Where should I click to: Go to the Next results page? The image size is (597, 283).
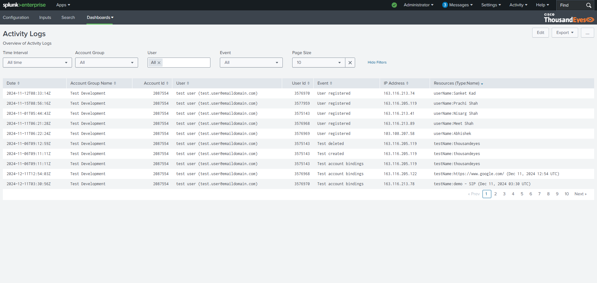coord(580,194)
